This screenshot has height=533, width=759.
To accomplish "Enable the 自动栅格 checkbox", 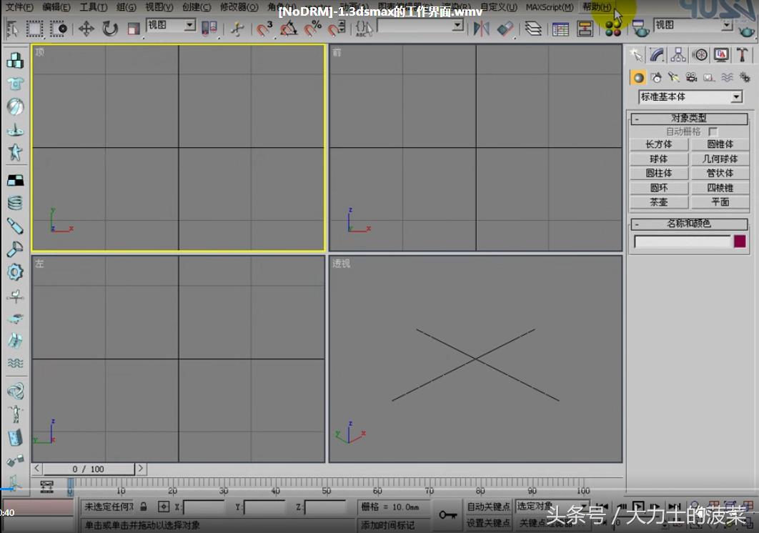I will (713, 132).
